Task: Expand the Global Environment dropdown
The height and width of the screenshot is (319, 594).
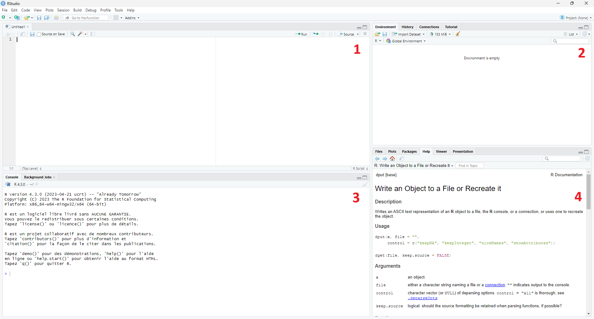Action: [407, 41]
